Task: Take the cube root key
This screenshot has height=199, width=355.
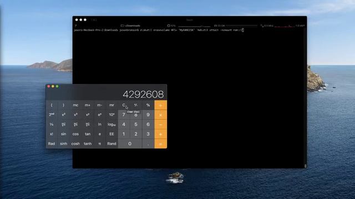Action: tap(75, 124)
